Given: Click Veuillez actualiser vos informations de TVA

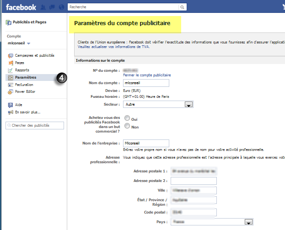Looking at the screenshot, I should tap(113, 47).
